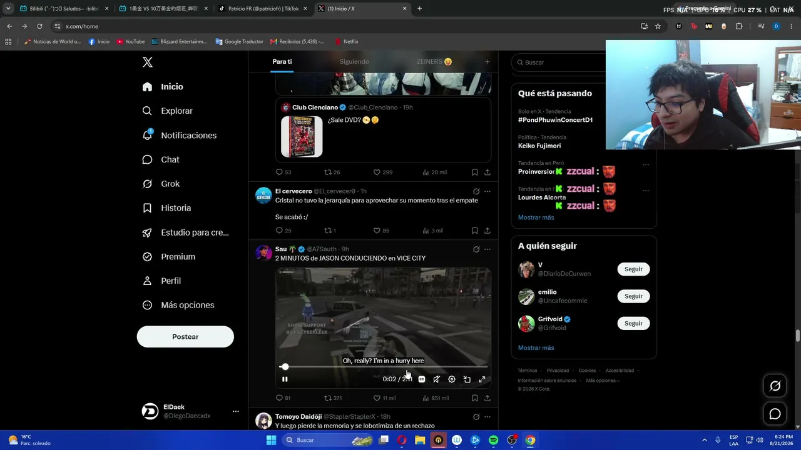
Task: Open more options on Tomoyo Daidōji post
Action: click(x=487, y=417)
